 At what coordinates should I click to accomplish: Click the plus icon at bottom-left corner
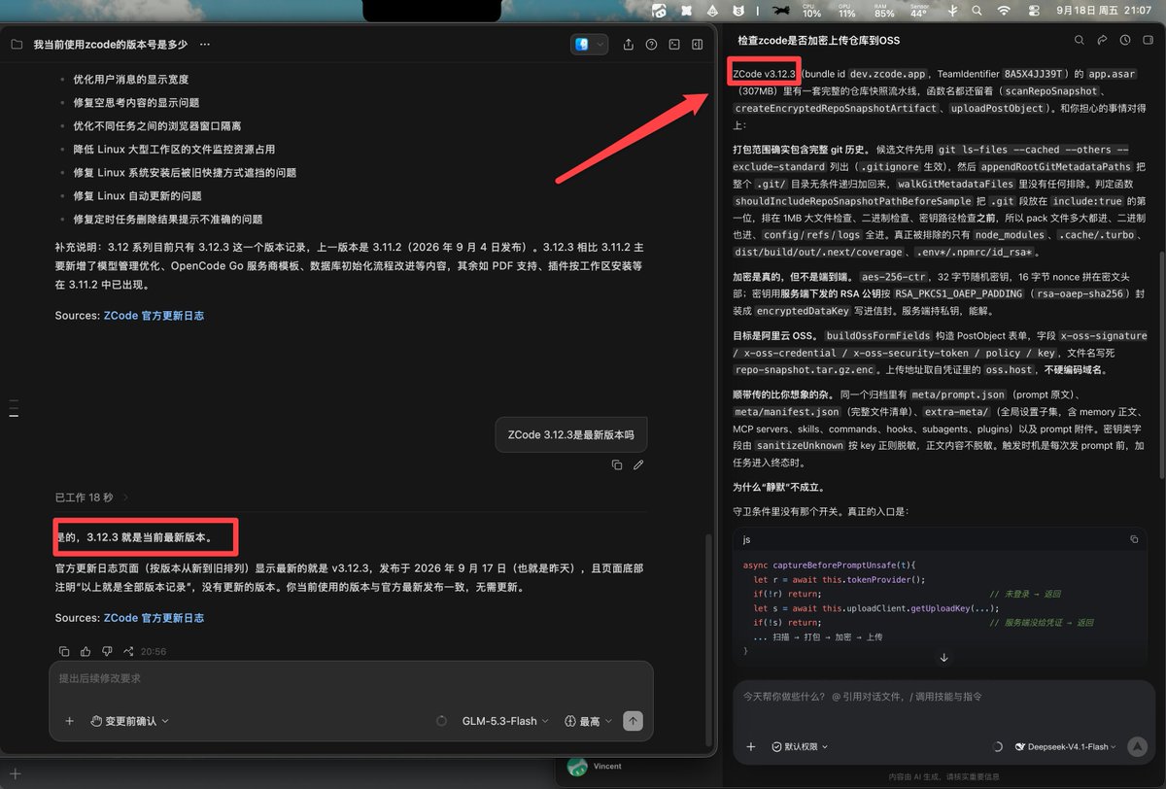(x=16, y=774)
